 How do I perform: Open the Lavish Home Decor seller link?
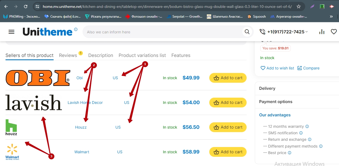[x=85, y=103]
